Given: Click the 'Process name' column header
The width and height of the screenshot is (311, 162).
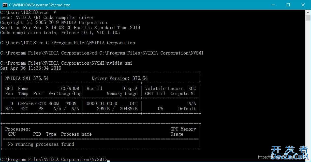Looking at the screenshot, I should (77, 134).
